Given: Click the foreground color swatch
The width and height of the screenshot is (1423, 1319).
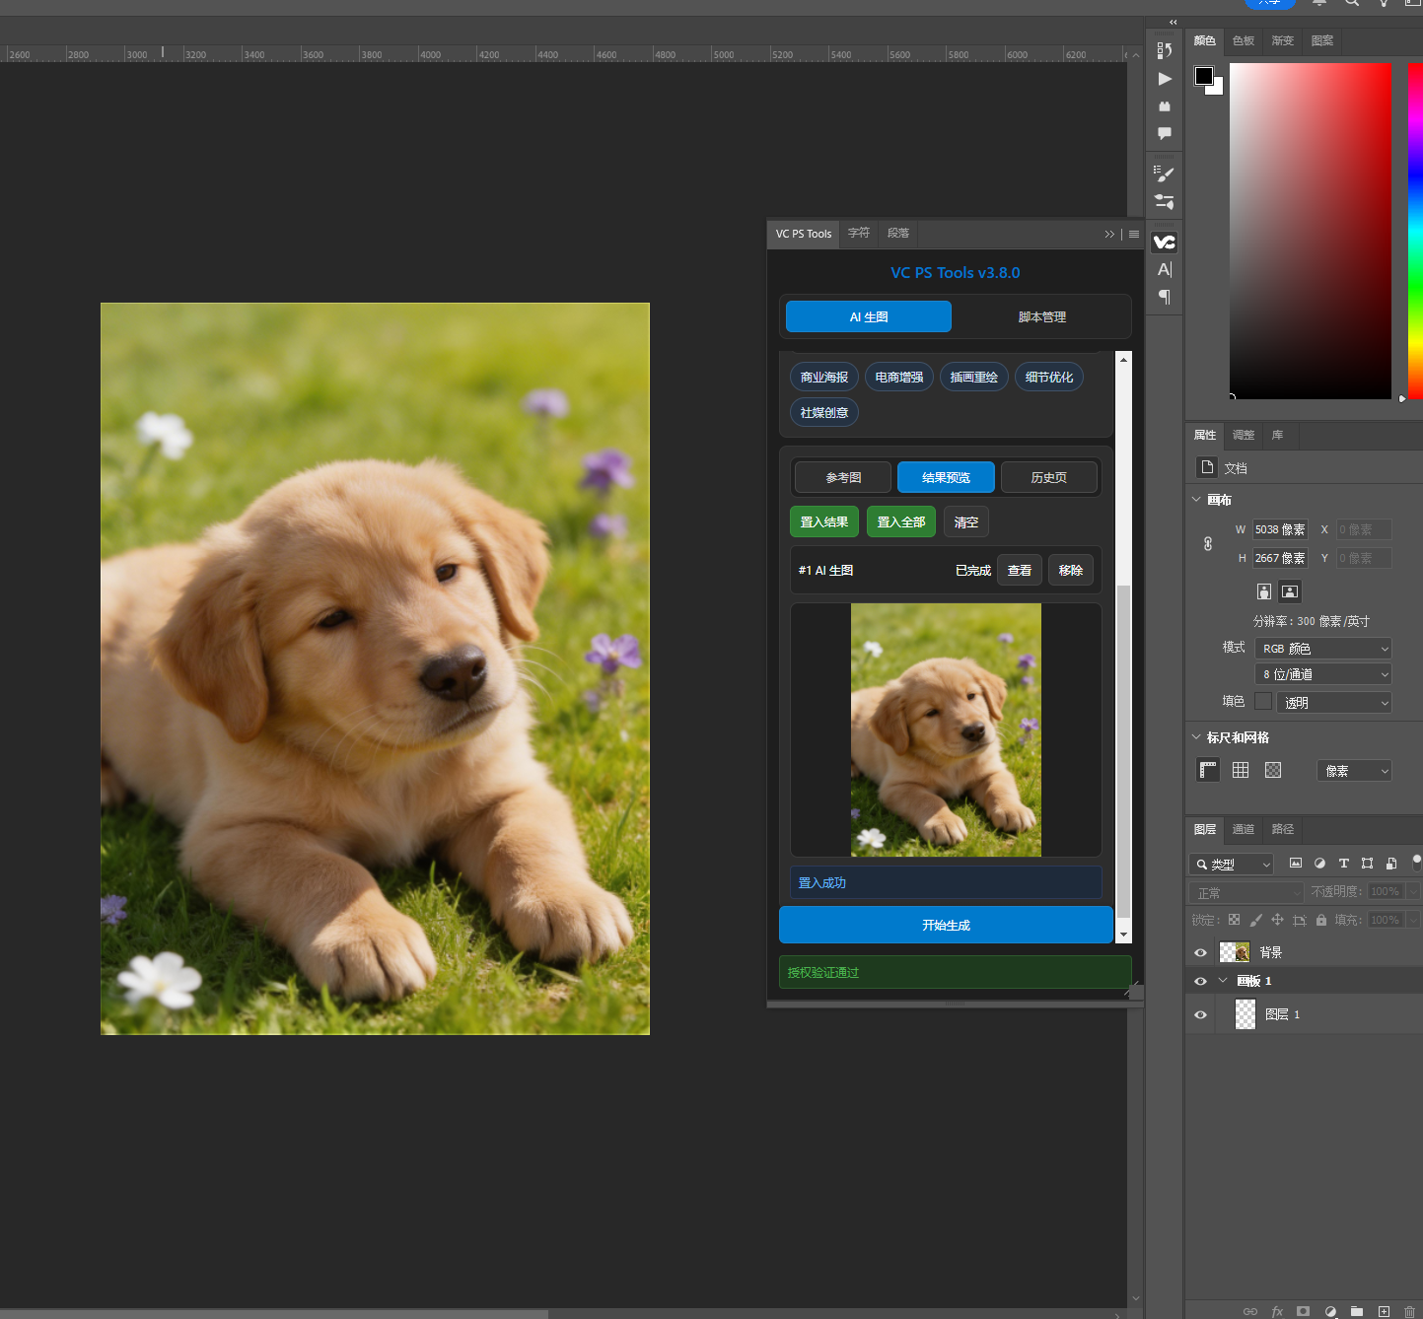Looking at the screenshot, I should point(1203,76).
